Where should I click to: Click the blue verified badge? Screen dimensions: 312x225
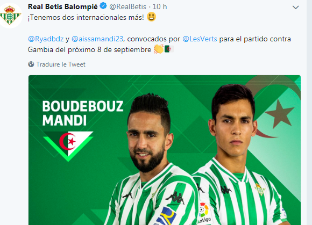pos(103,6)
